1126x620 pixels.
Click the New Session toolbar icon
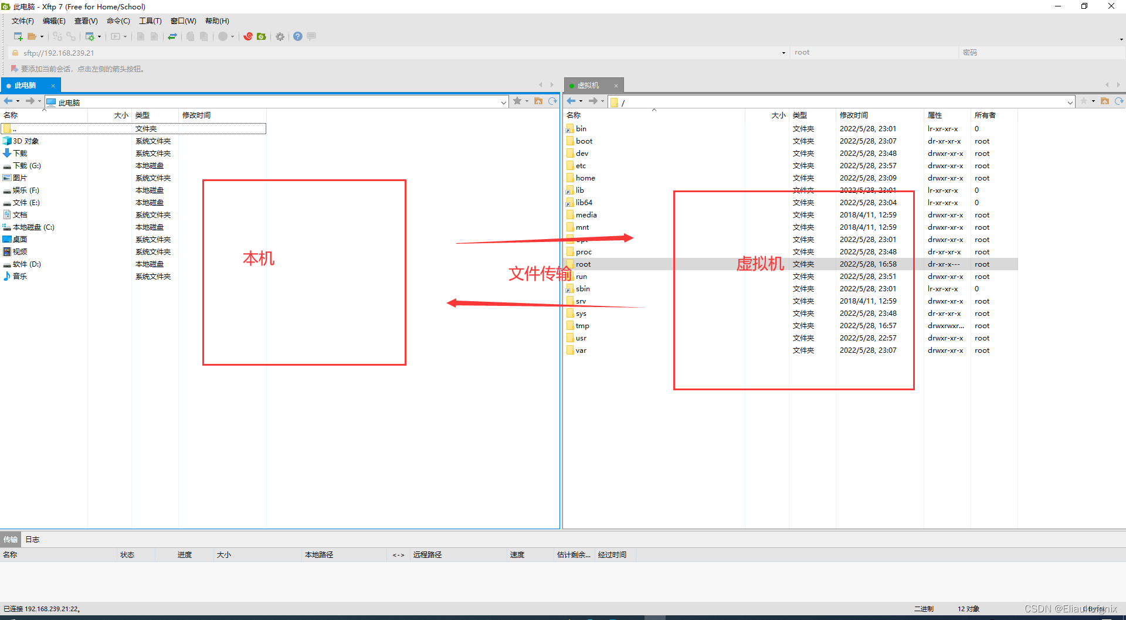coord(18,36)
